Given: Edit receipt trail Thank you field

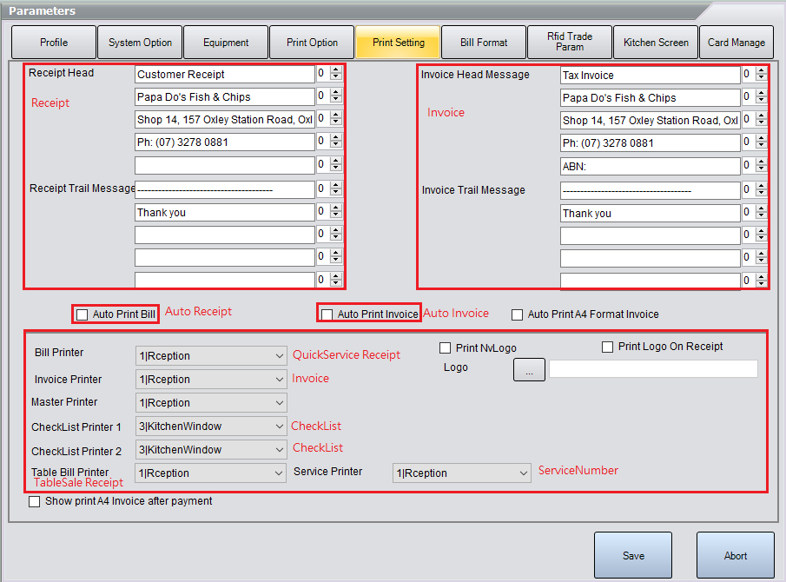Looking at the screenshot, I should pos(225,212).
